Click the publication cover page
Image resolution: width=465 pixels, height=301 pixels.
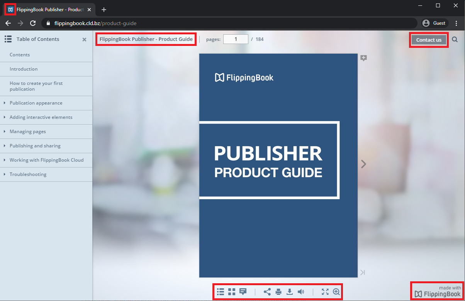click(278, 166)
